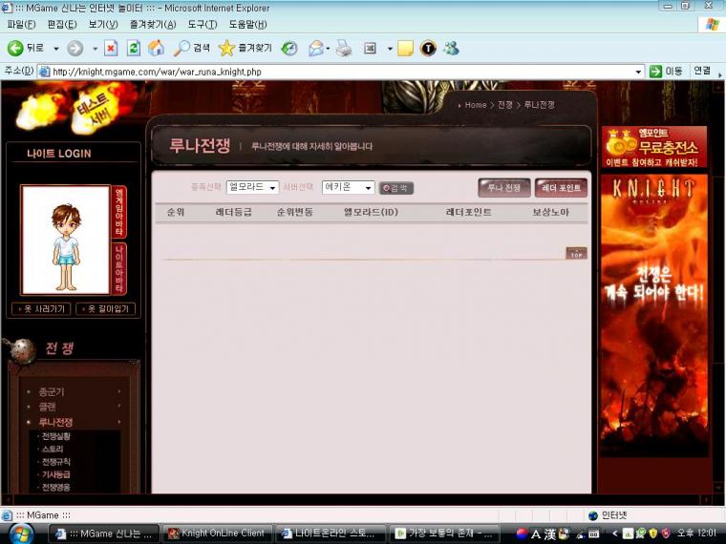Open the 편집(E) menu
726x544 pixels.
tap(62, 25)
